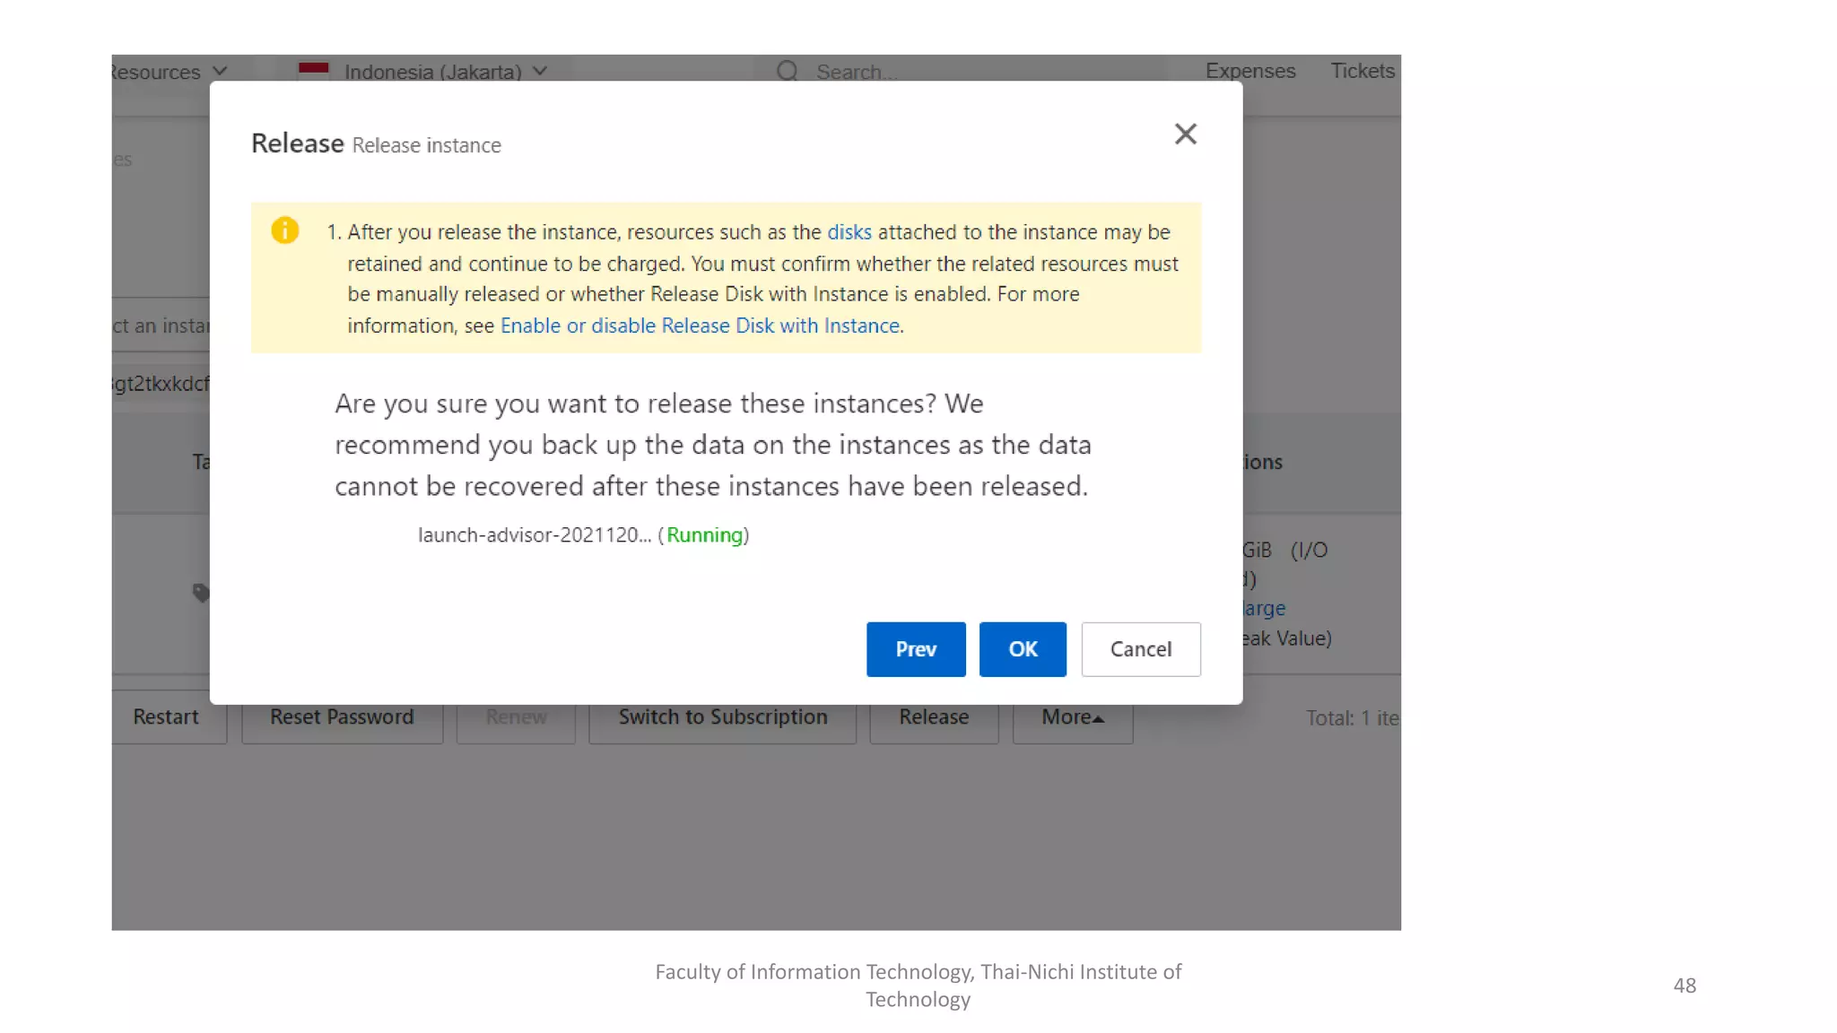Open the disks link in the warning
Image resolution: width=1837 pixels, height=1033 pixels.
point(849,232)
